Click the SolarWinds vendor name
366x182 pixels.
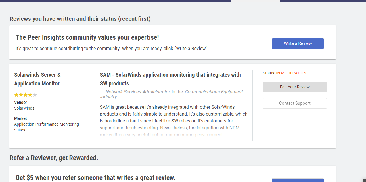tap(24, 108)
